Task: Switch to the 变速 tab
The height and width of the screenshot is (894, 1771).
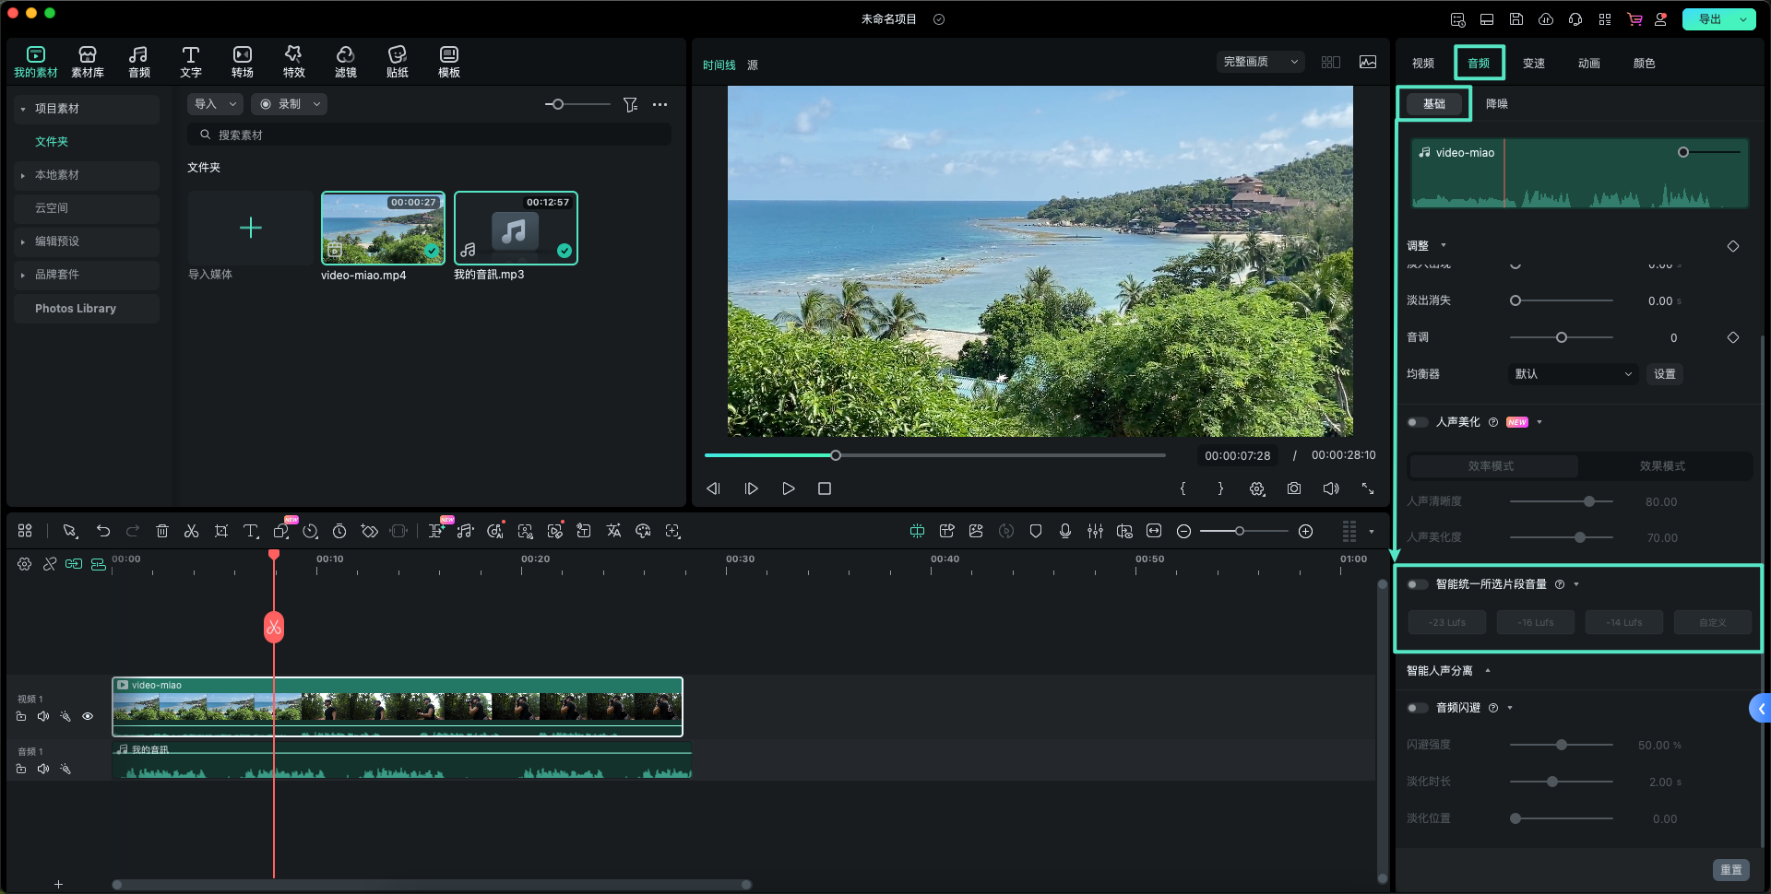Action: click(1533, 63)
